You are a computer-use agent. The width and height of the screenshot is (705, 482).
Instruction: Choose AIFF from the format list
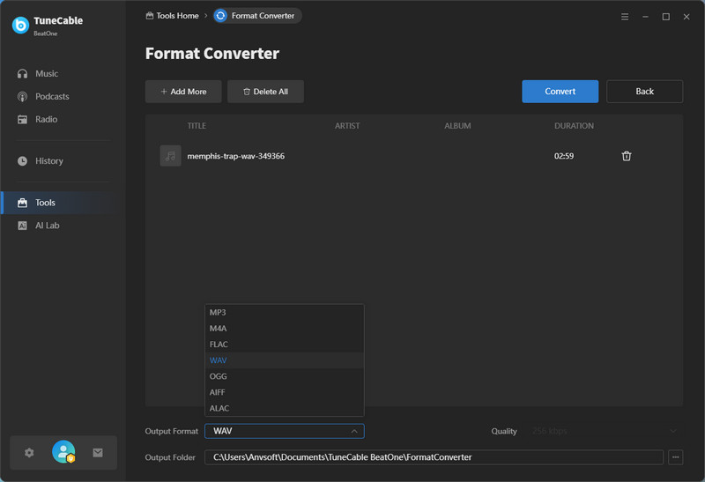click(284, 392)
